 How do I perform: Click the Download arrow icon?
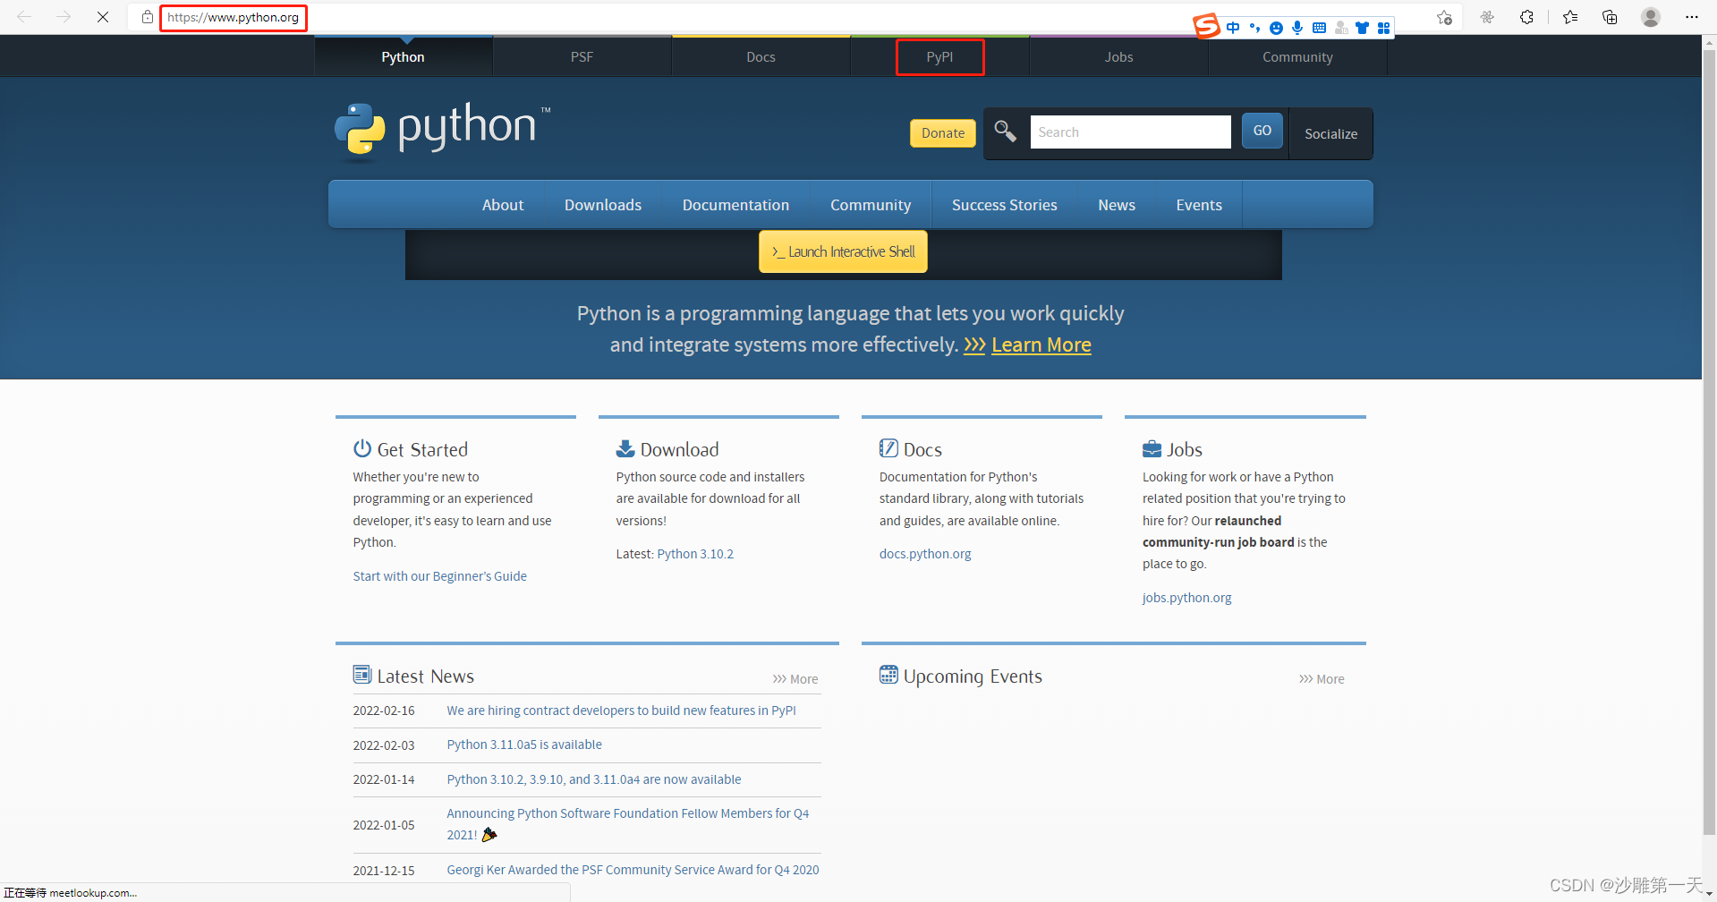pyautogui.click(x=625, y=448)
